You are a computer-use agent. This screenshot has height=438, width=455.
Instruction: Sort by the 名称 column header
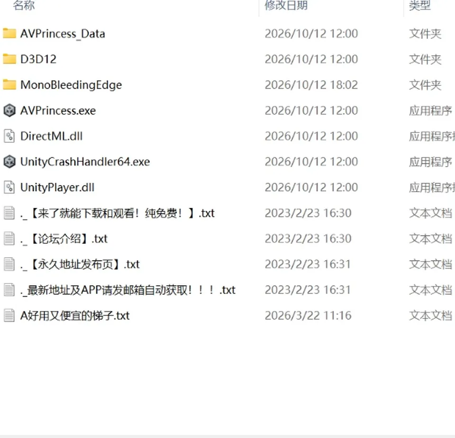click(24, 5)
